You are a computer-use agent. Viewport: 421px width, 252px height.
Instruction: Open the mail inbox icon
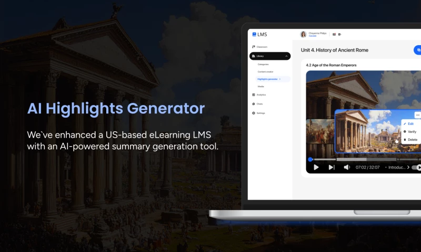tap(334, 34)
